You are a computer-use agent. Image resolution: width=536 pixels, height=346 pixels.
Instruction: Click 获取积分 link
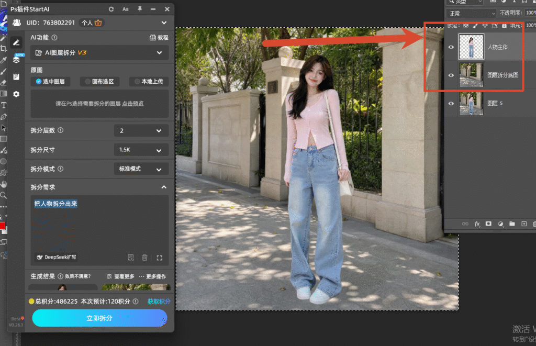click(x=159, y=302)
